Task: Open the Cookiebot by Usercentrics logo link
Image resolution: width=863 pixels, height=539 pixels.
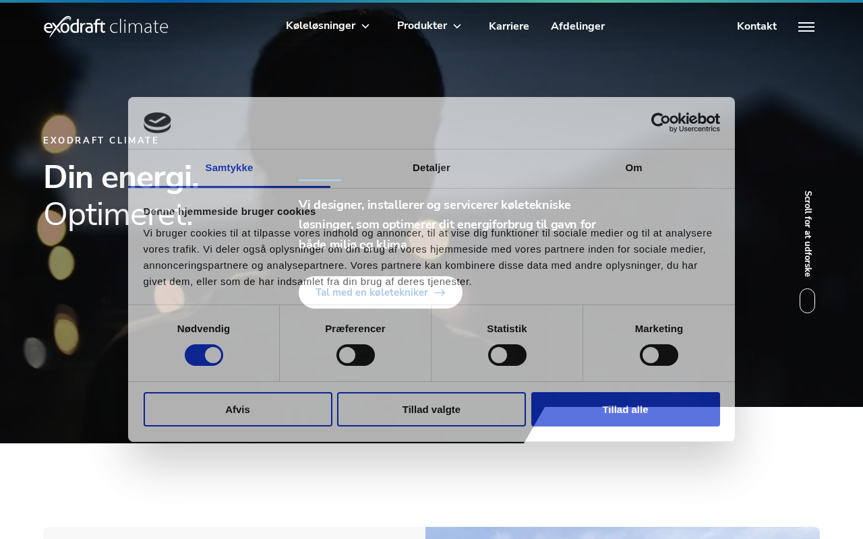Action: 685,123
